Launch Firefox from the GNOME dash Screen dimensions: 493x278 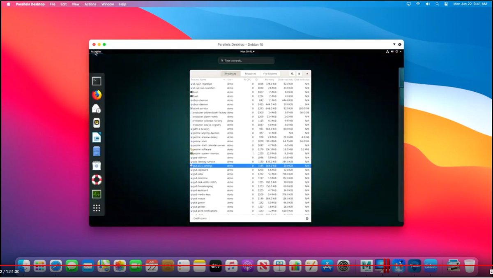click(97, 95)
